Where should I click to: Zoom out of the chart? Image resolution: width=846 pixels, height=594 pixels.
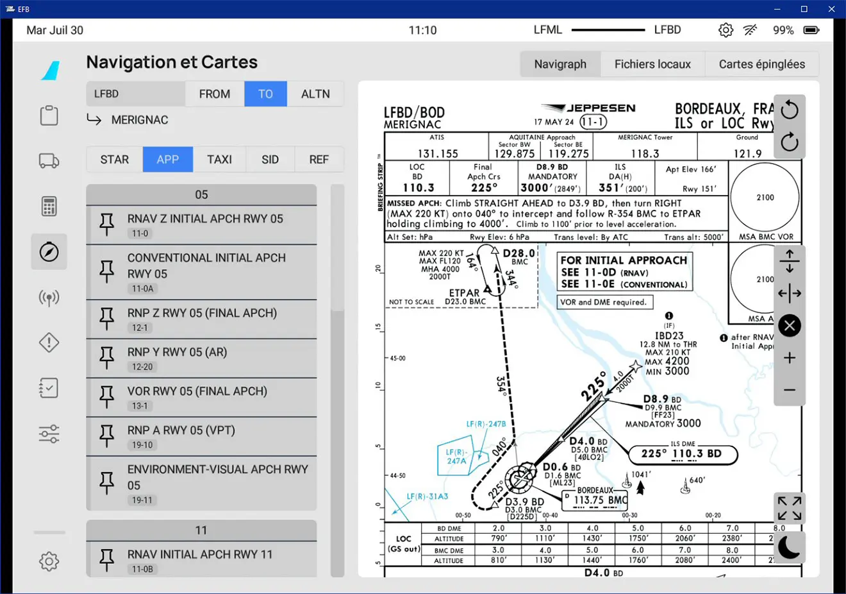pyautogui.click(x=790, y=390)
